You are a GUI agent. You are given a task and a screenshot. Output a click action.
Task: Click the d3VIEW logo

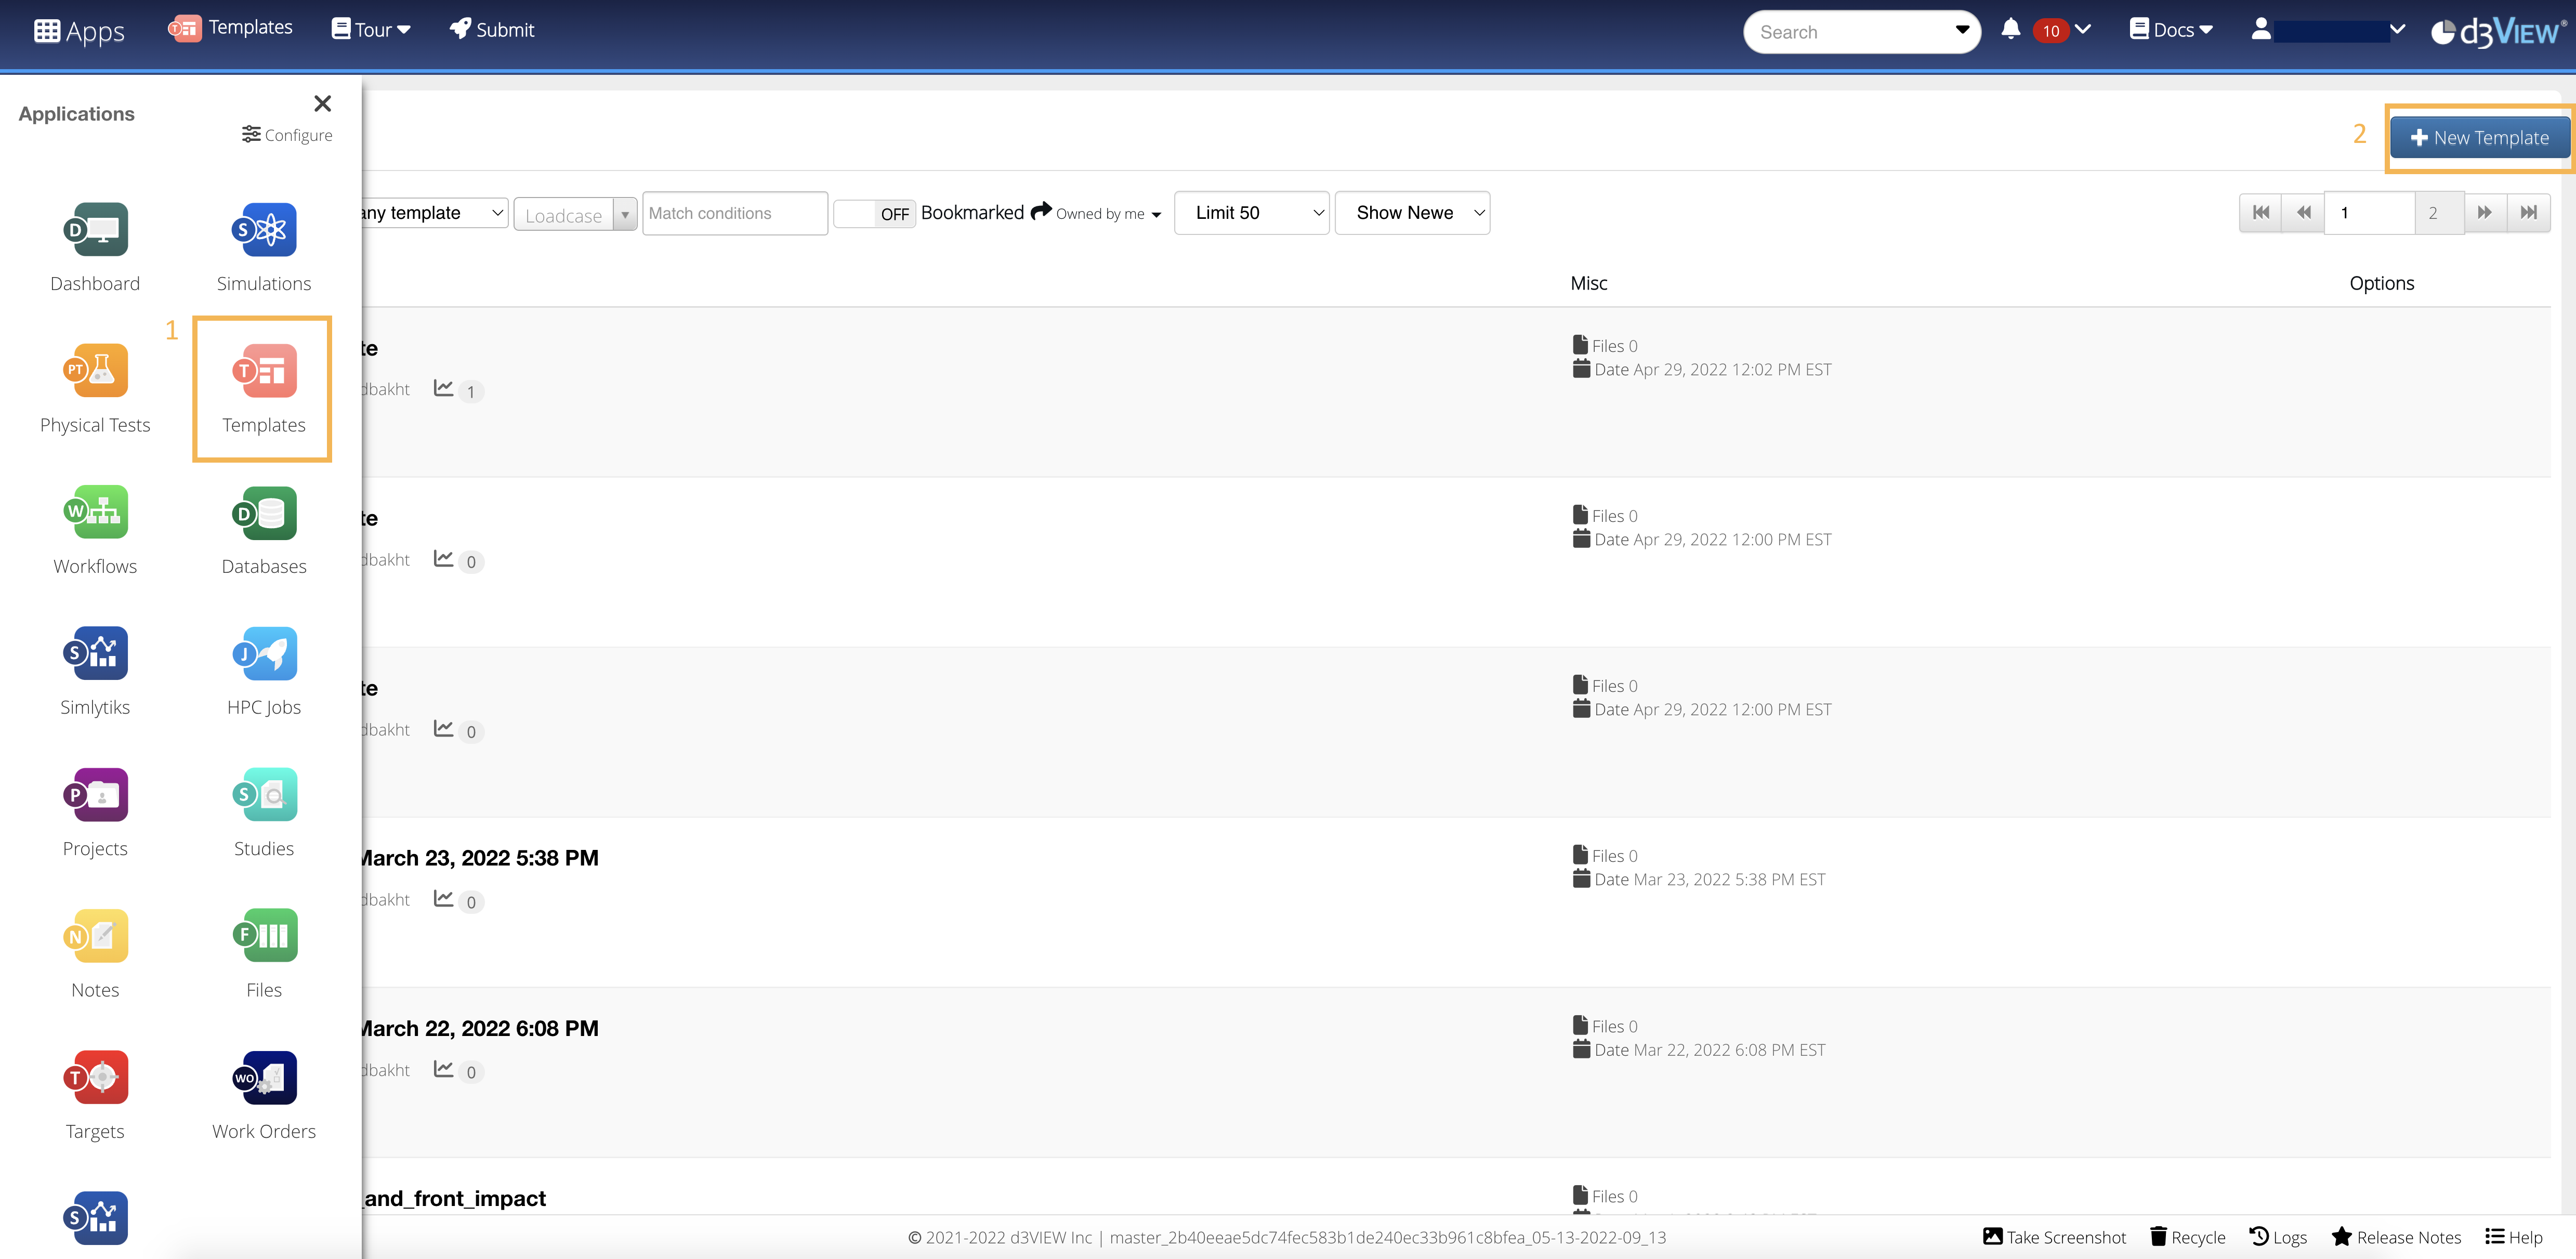[2498, 32]
